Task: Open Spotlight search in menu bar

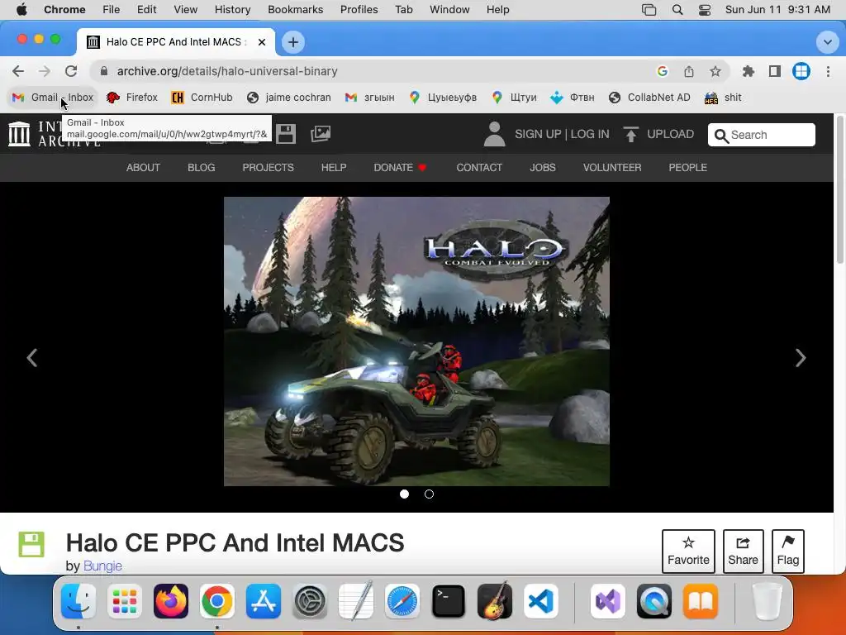Action: pyautogui.click(x=677, y=10)
